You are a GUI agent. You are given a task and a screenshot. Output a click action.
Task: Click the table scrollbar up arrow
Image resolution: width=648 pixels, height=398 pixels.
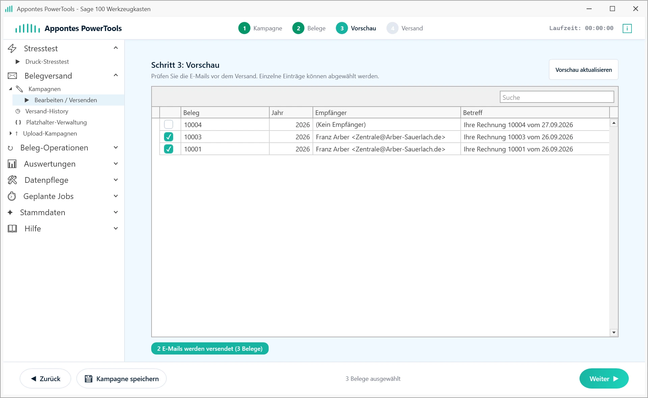pyautogui.click(x=614, y=123)
